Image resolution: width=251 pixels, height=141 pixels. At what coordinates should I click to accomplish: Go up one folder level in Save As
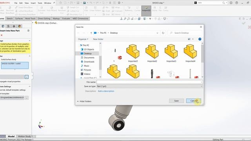point(91,33)
